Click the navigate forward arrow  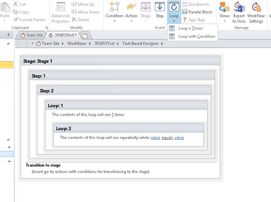pyautogui.click(x=26, y=43)
